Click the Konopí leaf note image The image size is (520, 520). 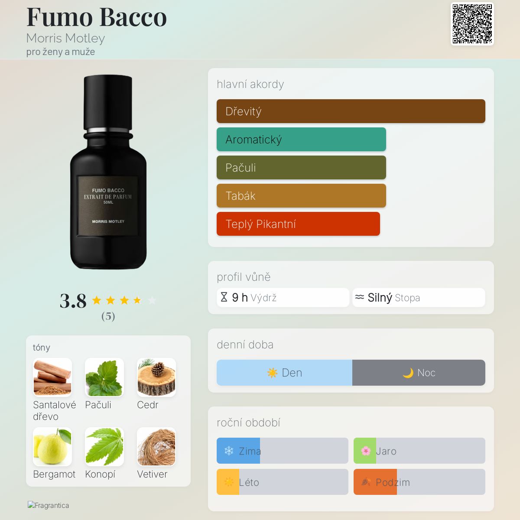[104, 447]
